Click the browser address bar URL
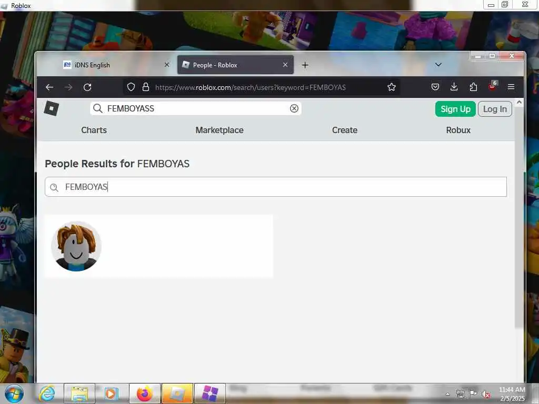The width and height of the screenshot is (539, 404). [250, 87]
